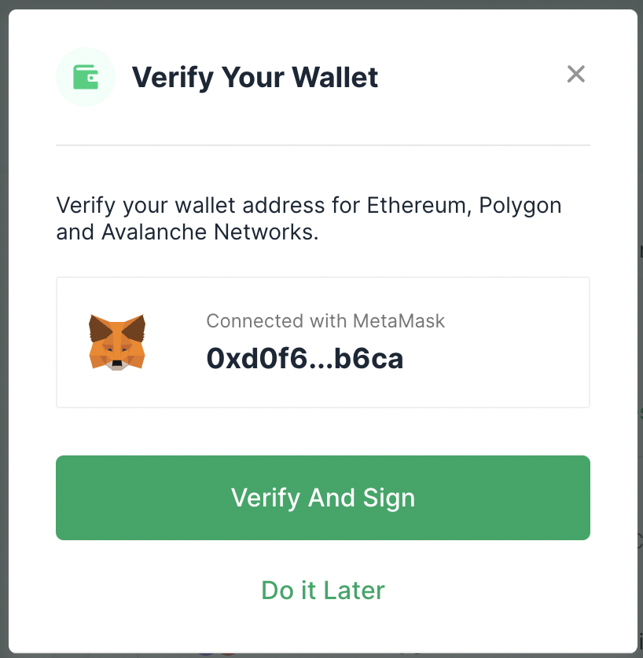The height and width of the screenshot is (658, 643).
Task: Click the dimmed background outside the dialog
Action: tap(4, 327)
